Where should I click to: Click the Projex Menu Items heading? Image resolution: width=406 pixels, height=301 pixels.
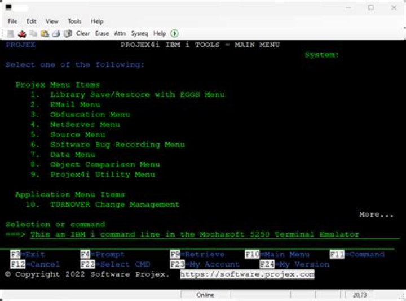coord(58,85)
